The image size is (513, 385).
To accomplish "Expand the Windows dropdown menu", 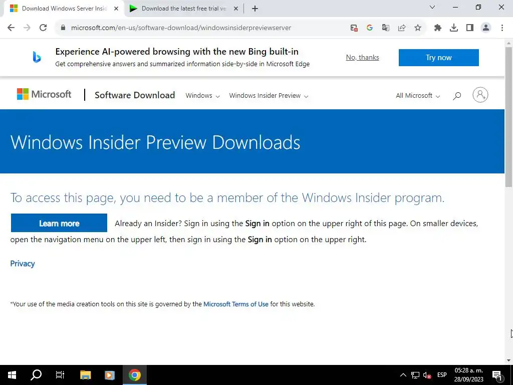I will (x=202, y=96).
